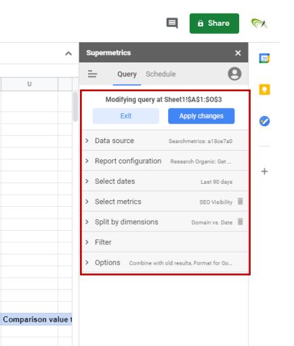
Task: Expand Split by dimensions section
Action: pos(165,222)
